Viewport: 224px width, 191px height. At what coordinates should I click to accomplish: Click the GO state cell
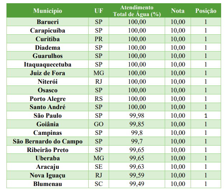[99, 124]
